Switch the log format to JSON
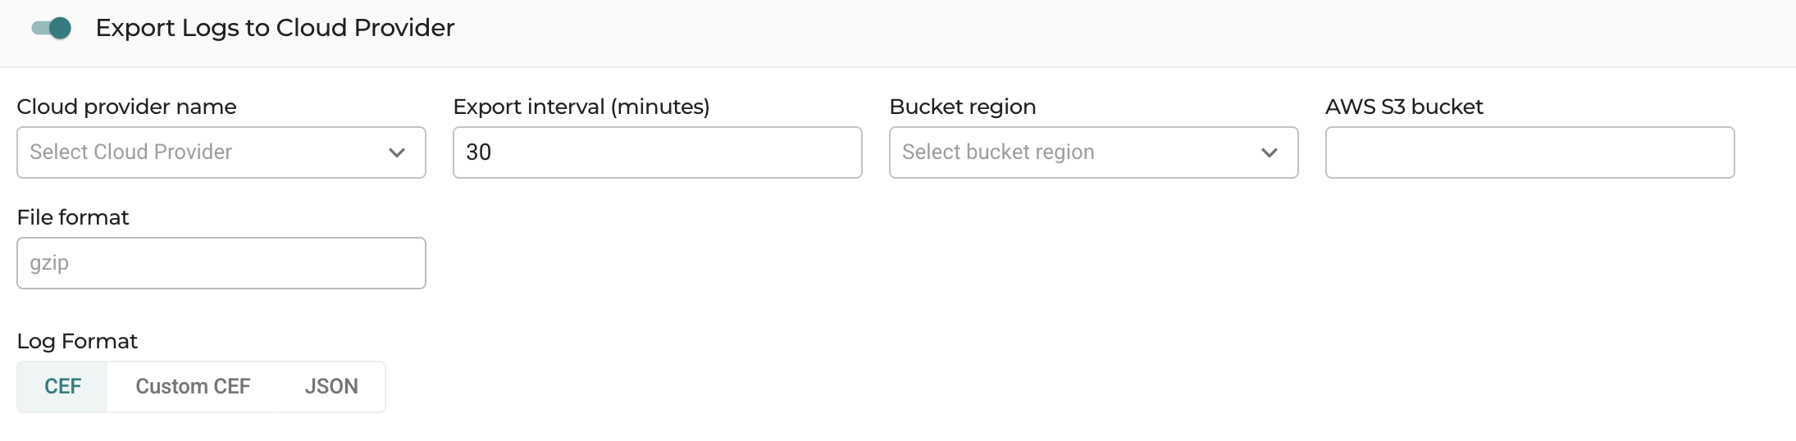 tap(331, 386)
